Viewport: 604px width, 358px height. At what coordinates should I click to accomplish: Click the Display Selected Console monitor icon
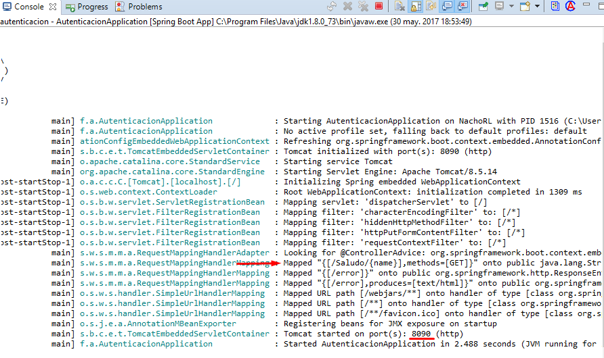(499, 7)
